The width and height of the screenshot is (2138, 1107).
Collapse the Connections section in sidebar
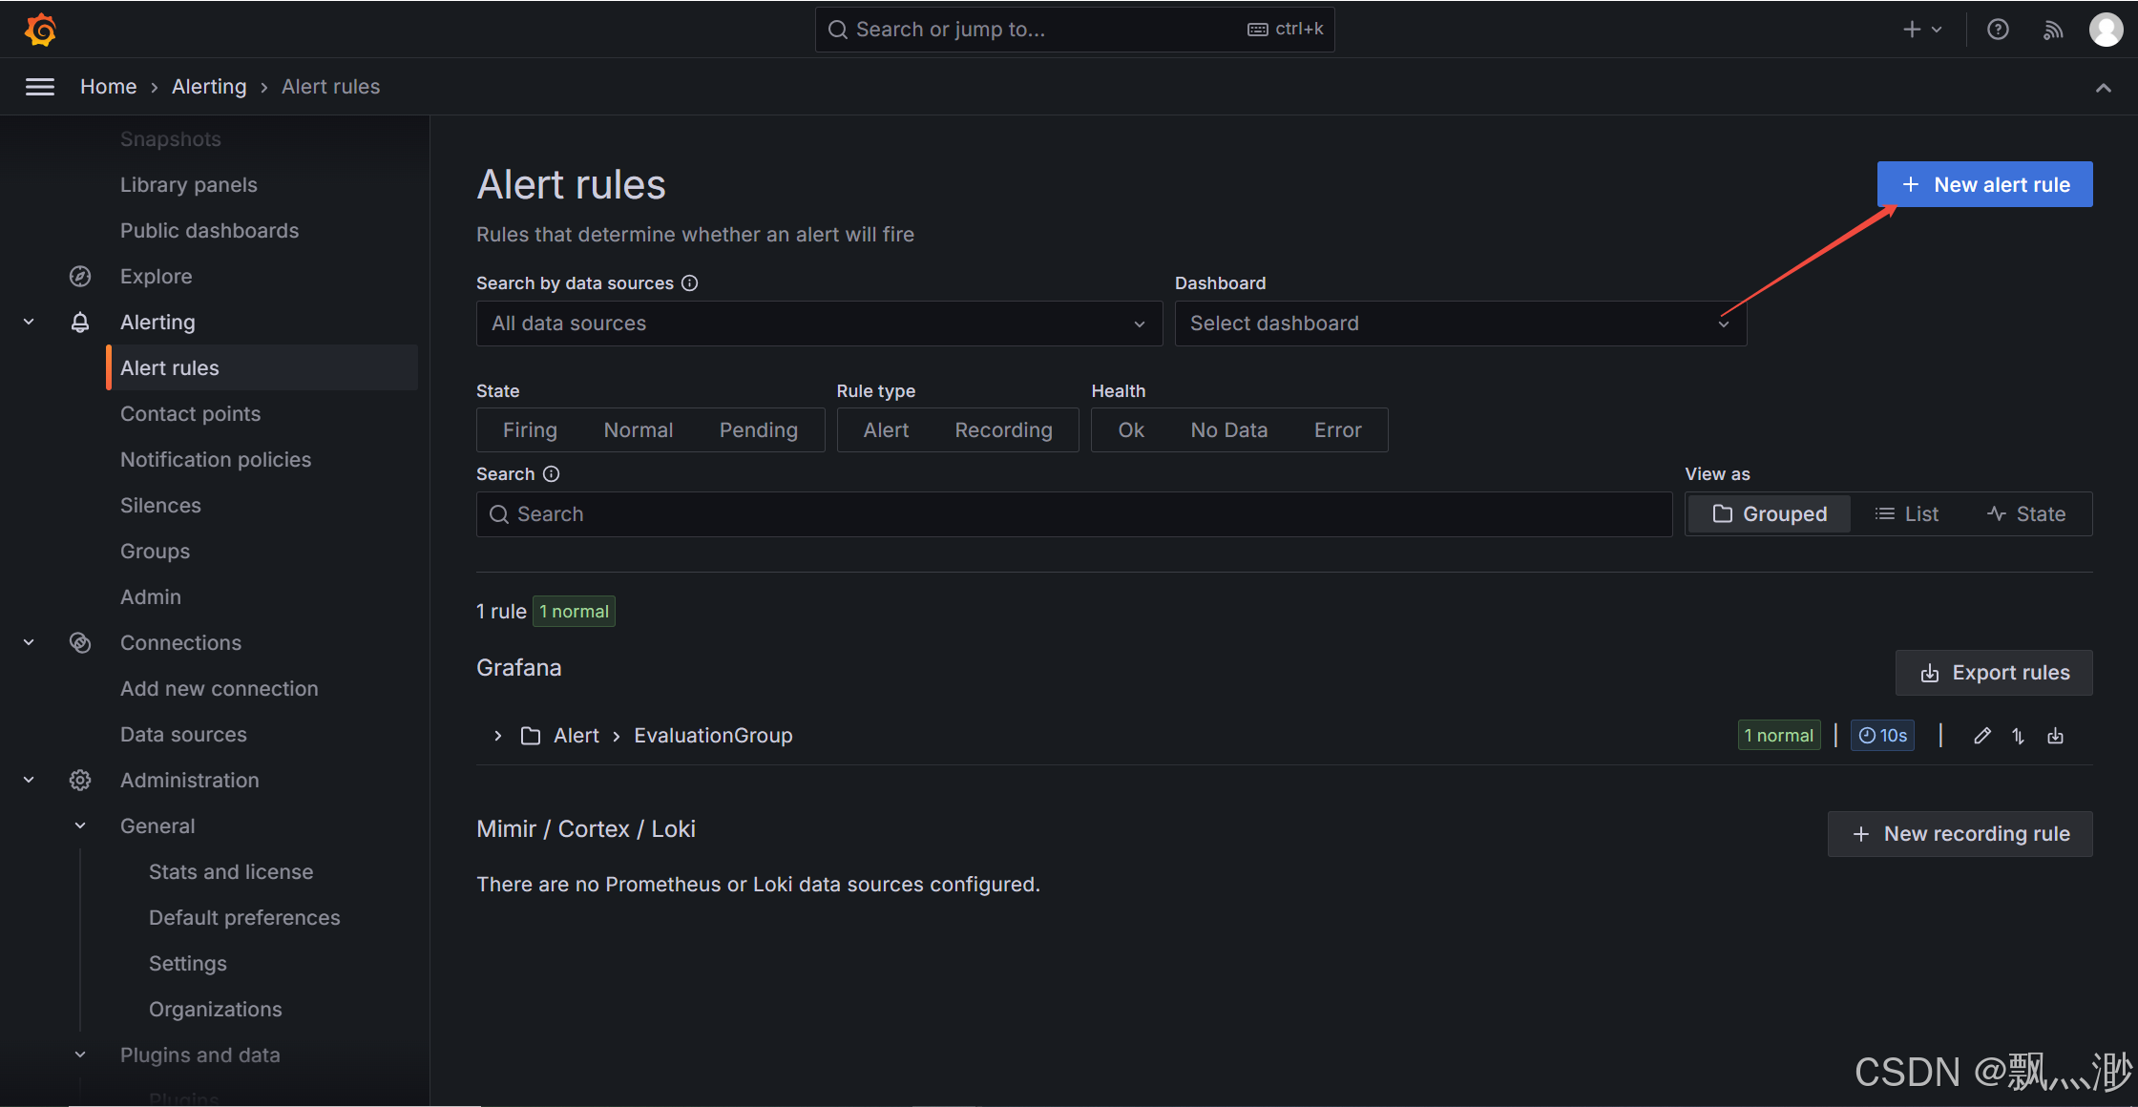(29, 643)
